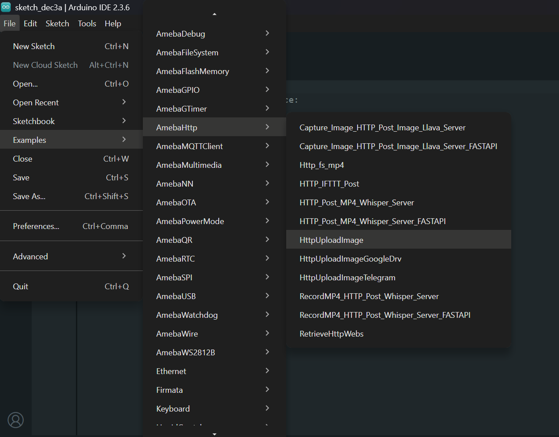Screen dimensions: 559x437
Task: Open the RetrieveHttpWebs example sketch
Action: (x=331, y=334)
